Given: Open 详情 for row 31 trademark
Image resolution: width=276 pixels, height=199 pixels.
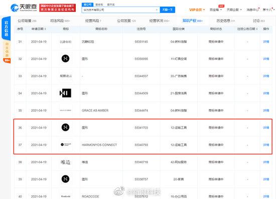Looking at the screenshot, I should [x=266, y=42].
